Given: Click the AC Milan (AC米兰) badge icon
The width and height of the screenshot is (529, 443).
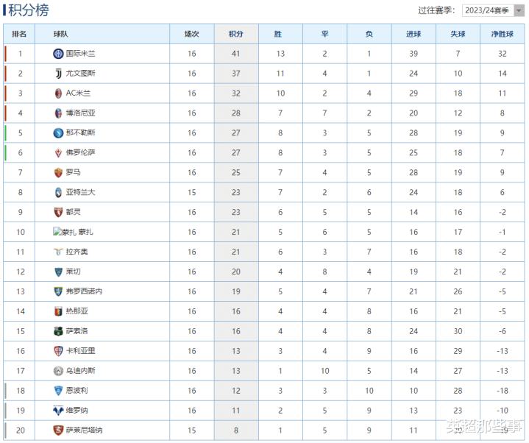Looking at the screenshot, I should (58, 93).
